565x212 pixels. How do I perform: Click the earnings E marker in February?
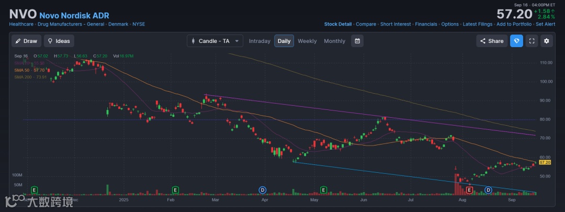[x=175, y=189]
